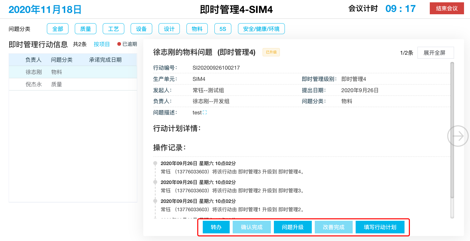Screen dimensions: 470x241
Task: Click the 问题升级 escalate button
Action: 293,227
